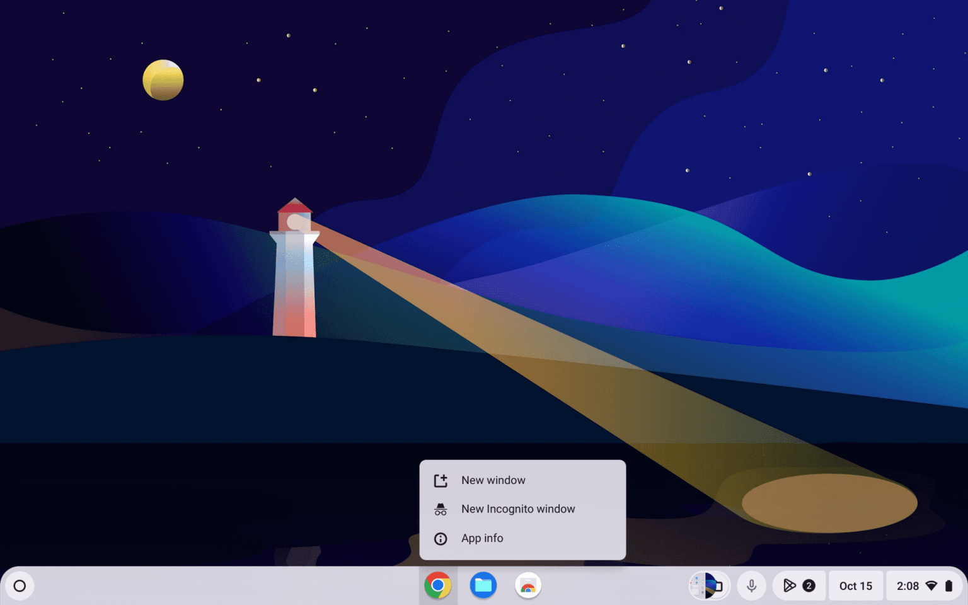Launch the Chrome Web Store from the shelf

(527, 585)
